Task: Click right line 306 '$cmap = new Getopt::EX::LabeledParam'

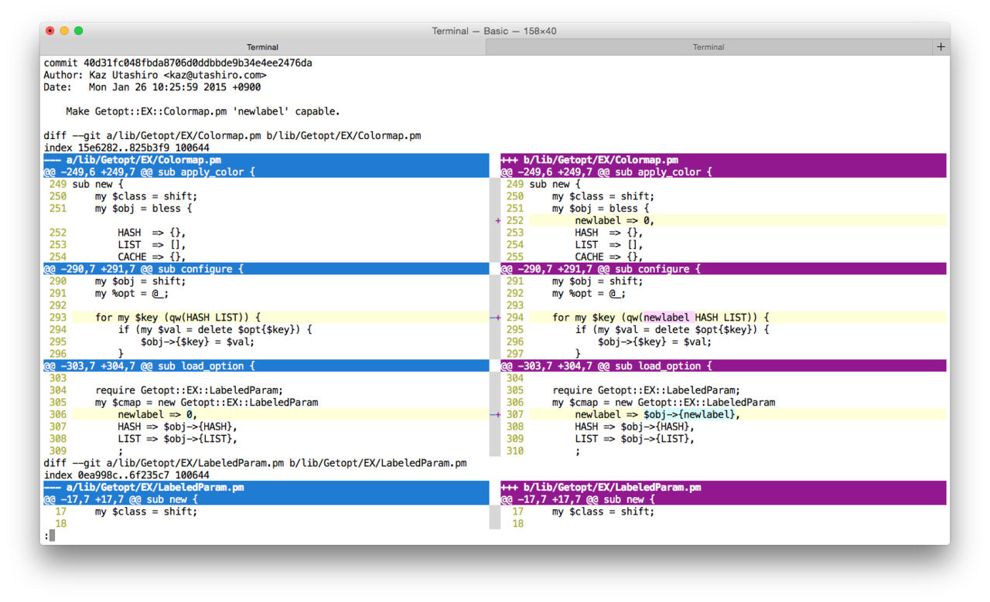Action: [x=664, y=403]
